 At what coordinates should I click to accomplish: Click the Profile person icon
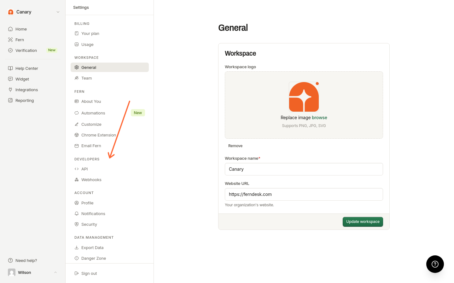pos(77,203)
